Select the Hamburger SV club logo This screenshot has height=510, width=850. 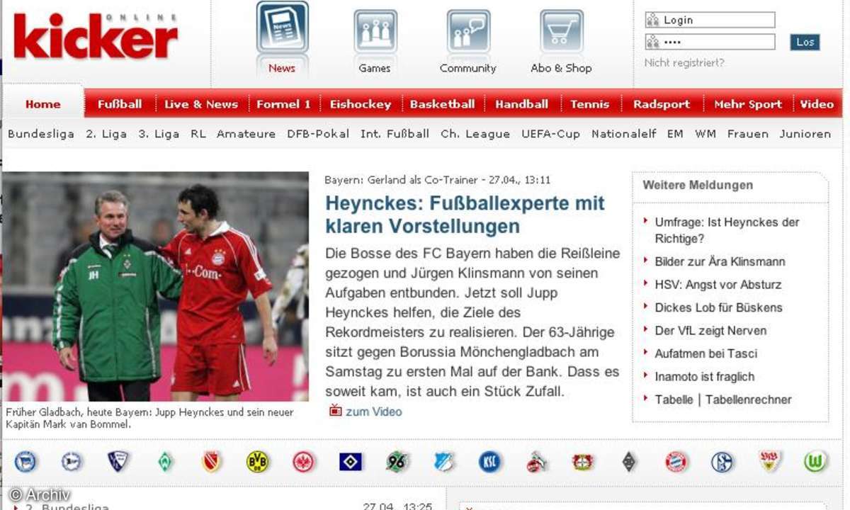(x=351, y=462)
